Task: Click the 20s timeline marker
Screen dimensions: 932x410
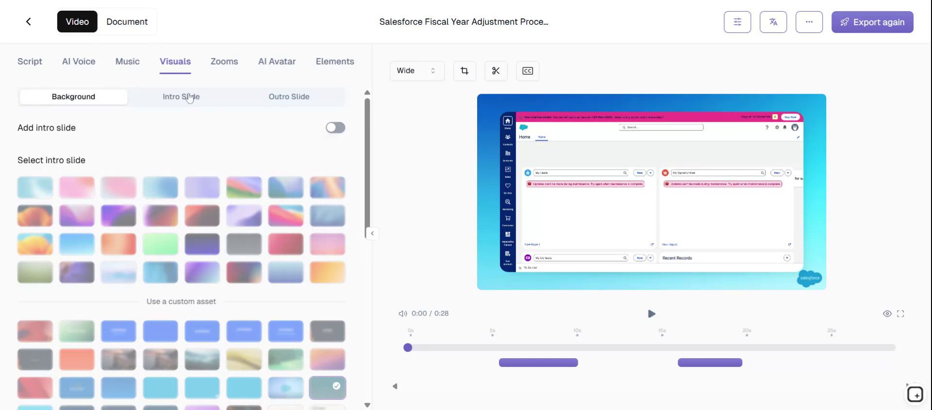Action: [x=747, y=332]
